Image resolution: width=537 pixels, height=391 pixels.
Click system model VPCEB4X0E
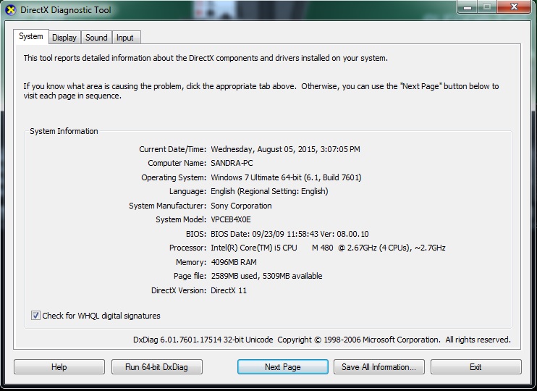pyautogui.click(x=230, y=219)
